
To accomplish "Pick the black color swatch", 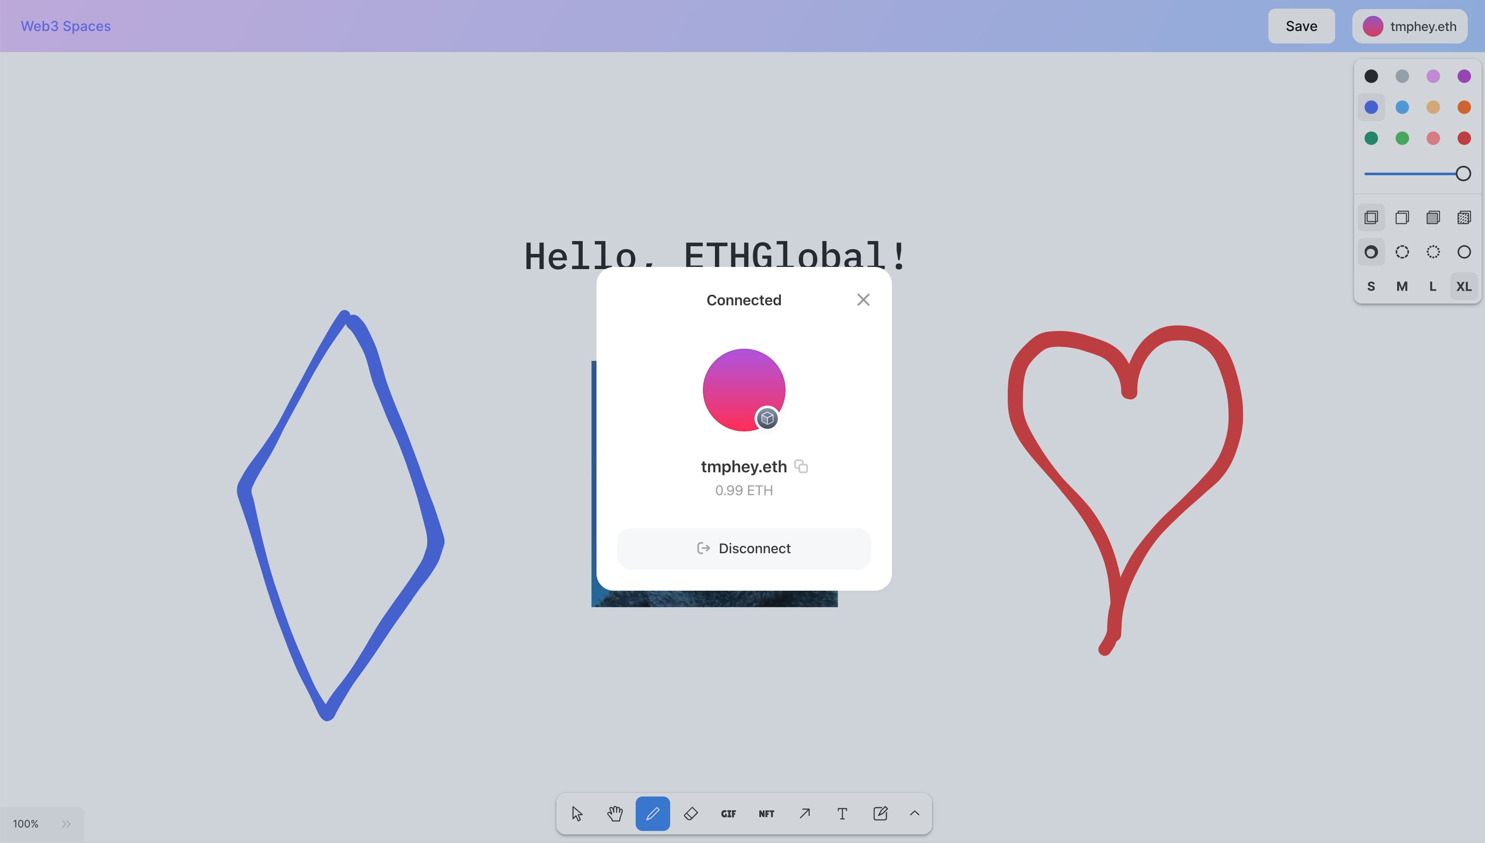I will click(1371, 76).
